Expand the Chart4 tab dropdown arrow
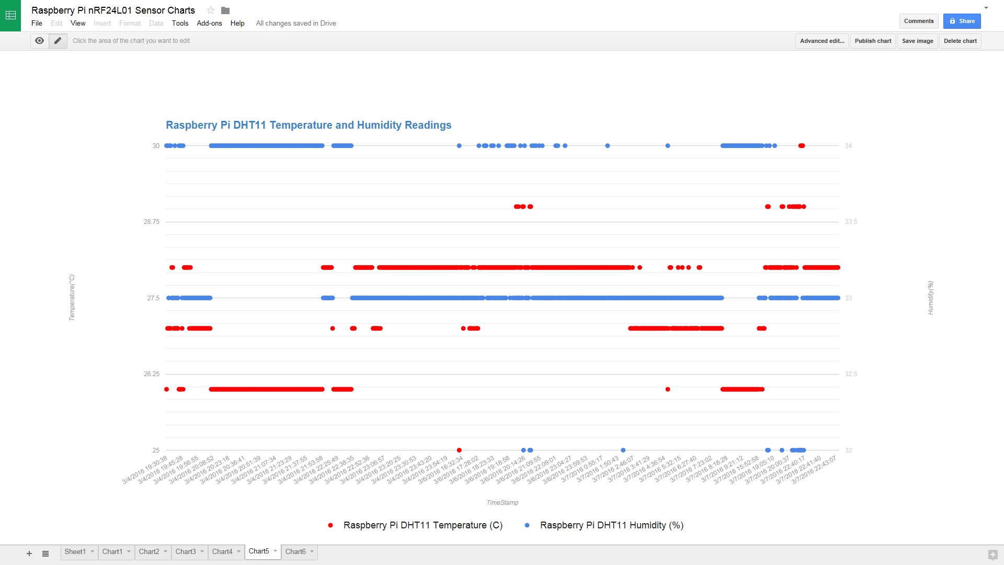 coord(238,551)
